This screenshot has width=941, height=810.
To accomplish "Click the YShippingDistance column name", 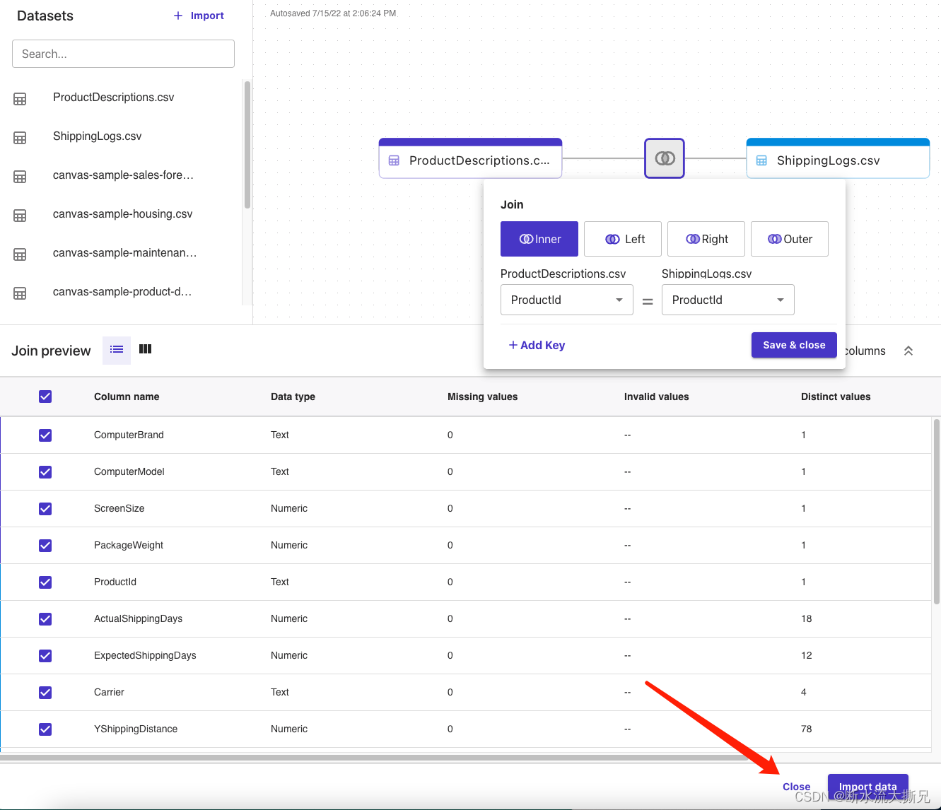I will coord(136,729).
